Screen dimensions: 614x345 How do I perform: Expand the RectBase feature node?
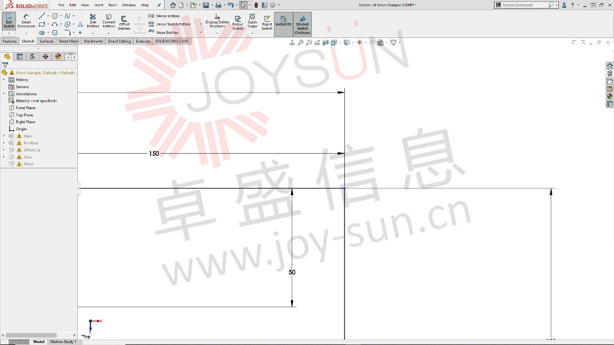click(4, 143)
